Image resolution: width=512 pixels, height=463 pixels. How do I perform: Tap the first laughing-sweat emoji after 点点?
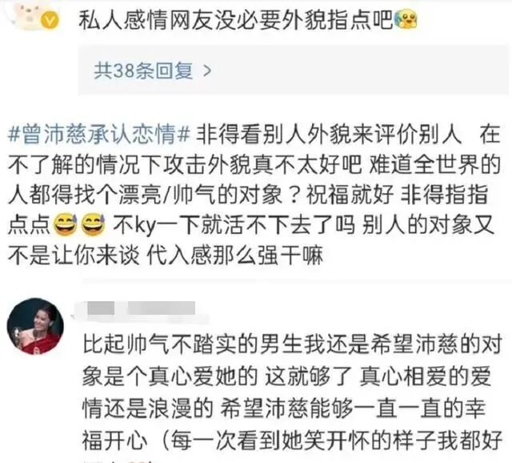(65, 225)
